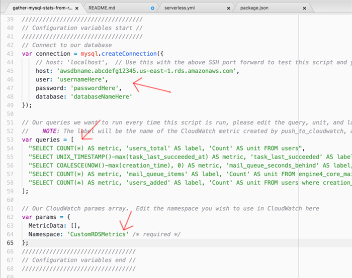Click the 'databaseNameHere' string value
The height and width of the screenshot is (278, 352).
pos(102,97)
